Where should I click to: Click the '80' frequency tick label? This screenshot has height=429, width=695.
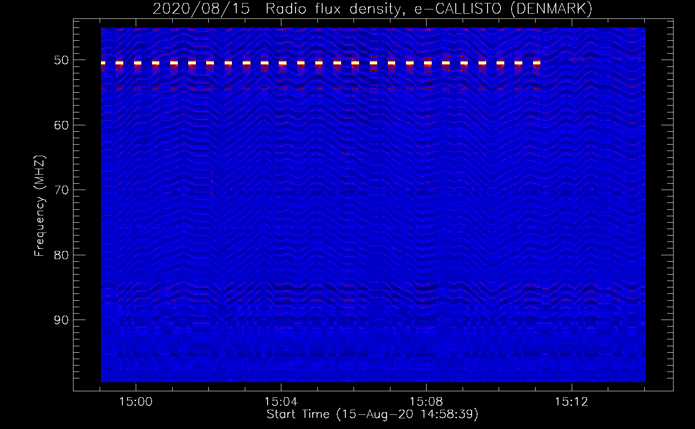click(61, 255)
